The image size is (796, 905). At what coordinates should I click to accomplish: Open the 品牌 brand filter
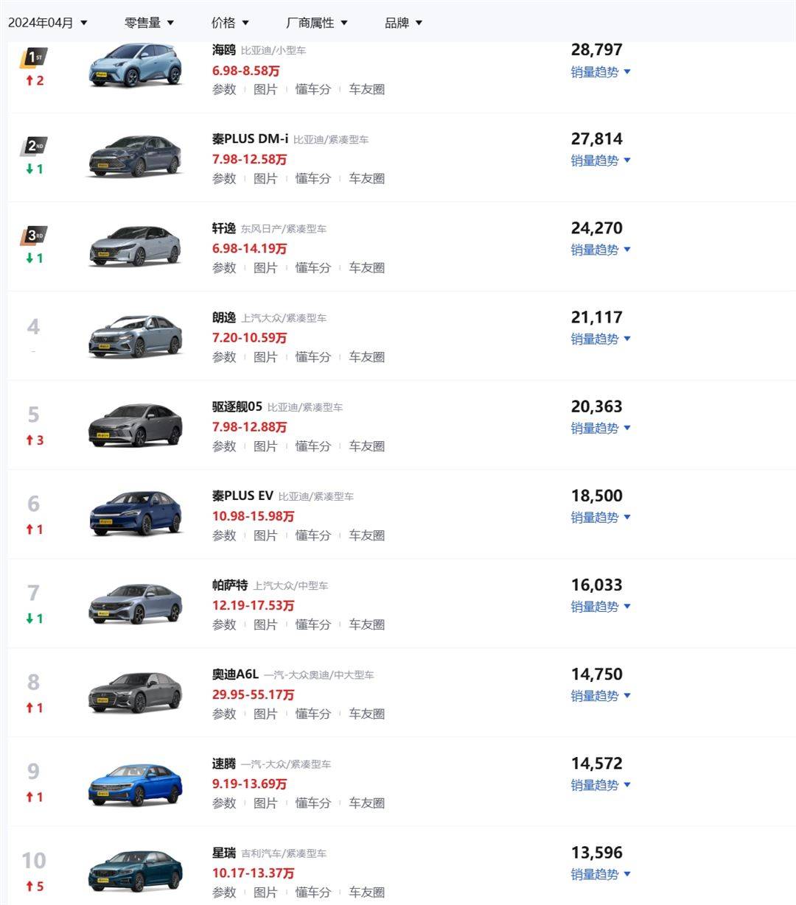point(403,23)
